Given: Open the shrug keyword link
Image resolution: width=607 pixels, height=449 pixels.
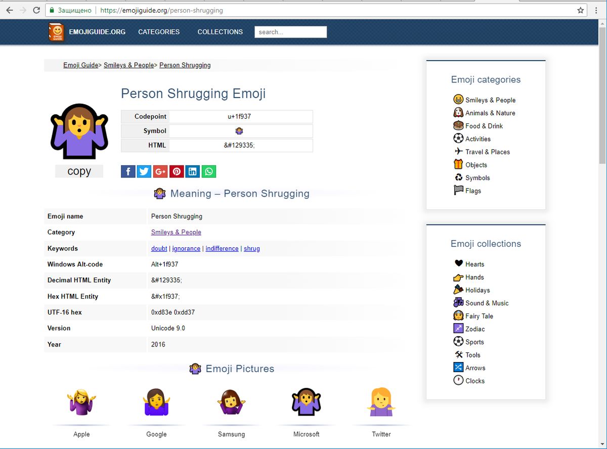Looking at the screenshot, I should point(252,248).
